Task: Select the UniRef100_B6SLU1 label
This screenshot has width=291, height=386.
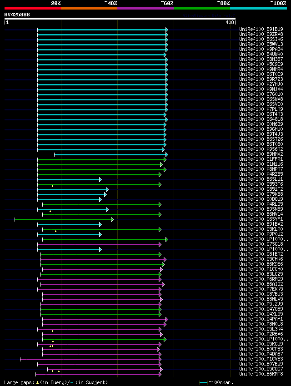Action: tap(261, 179)
